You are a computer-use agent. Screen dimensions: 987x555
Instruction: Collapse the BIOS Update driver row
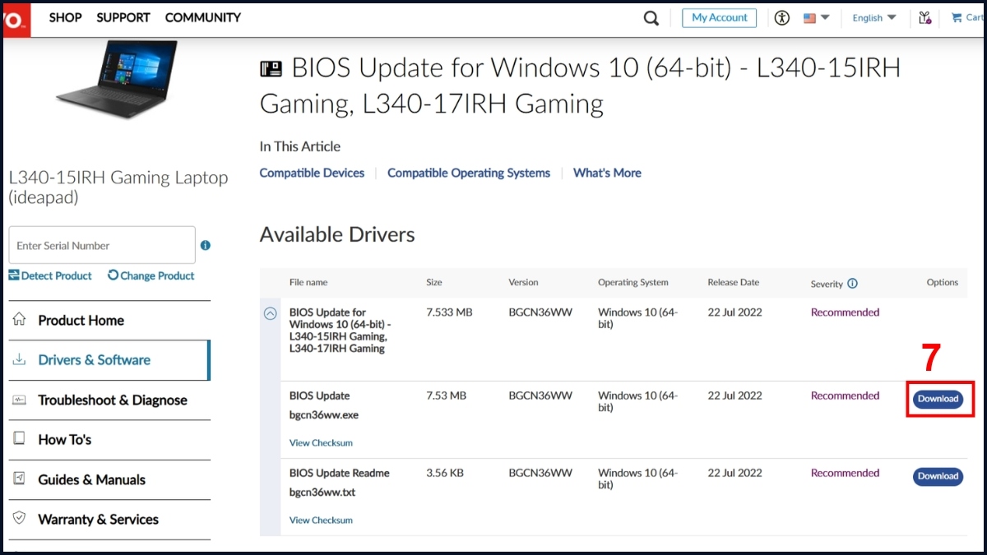point(270,313)
